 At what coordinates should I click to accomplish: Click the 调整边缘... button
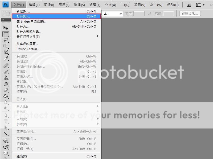tap(190, 14)
